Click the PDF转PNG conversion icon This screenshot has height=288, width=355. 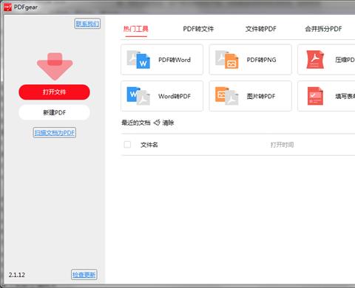click(227, 60)
